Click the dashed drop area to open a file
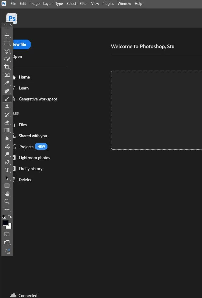202x298 pixels. point(156,110)
